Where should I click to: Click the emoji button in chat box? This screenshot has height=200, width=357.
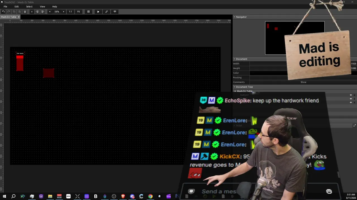click(x=329, y=191)
